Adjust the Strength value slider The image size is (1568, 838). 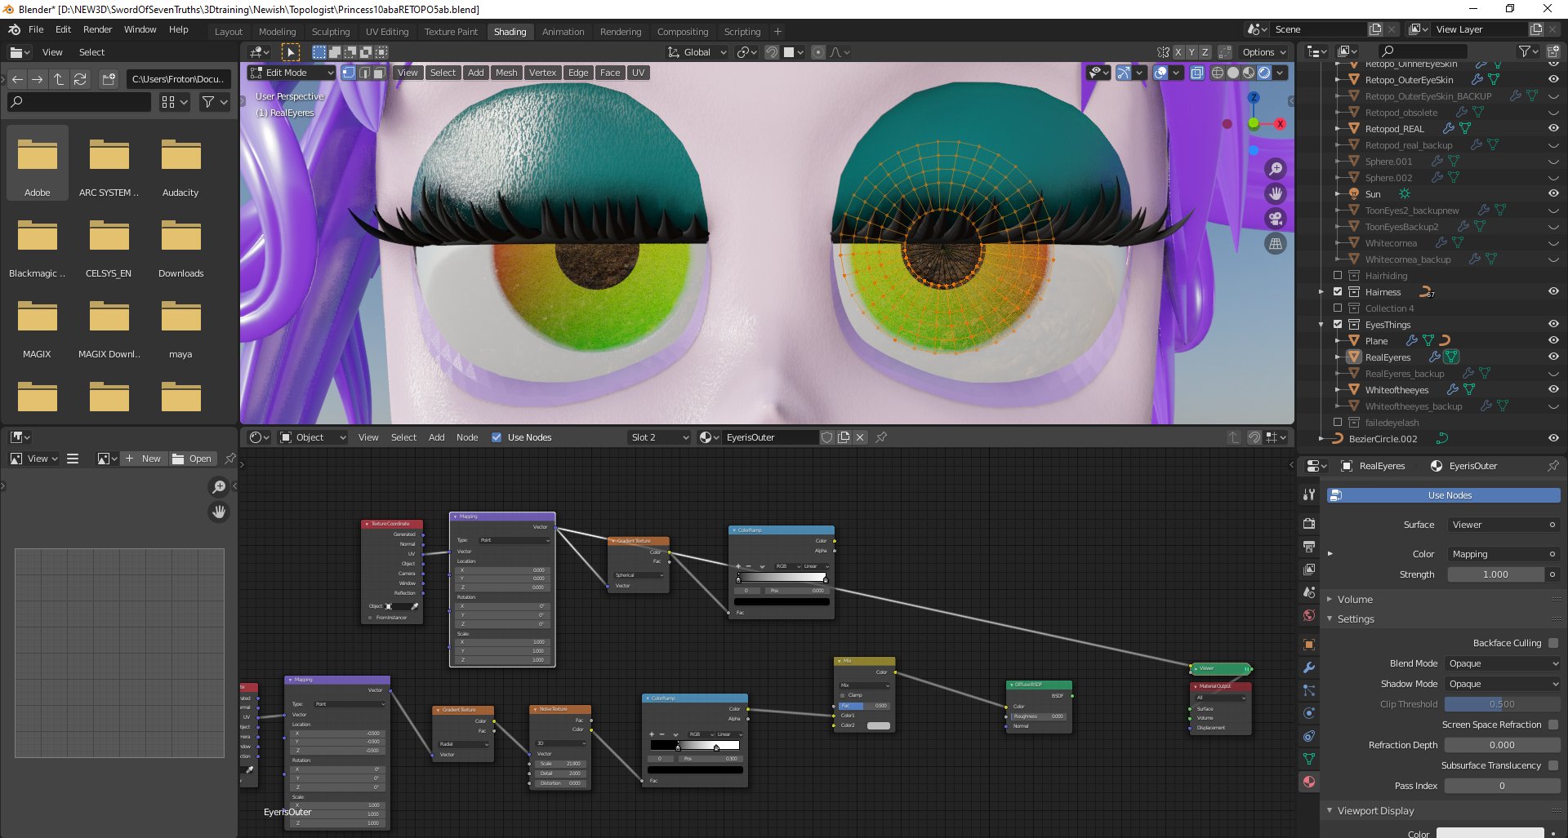pyautogui.click(x=1496, y=574)
